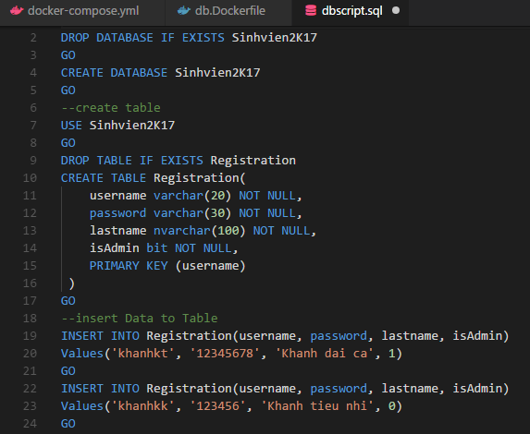The height and width of the screenshot is (434, 530).
Task: Click the GO statement on line 24
Action: pyautogui.click(x=68, y=424)
